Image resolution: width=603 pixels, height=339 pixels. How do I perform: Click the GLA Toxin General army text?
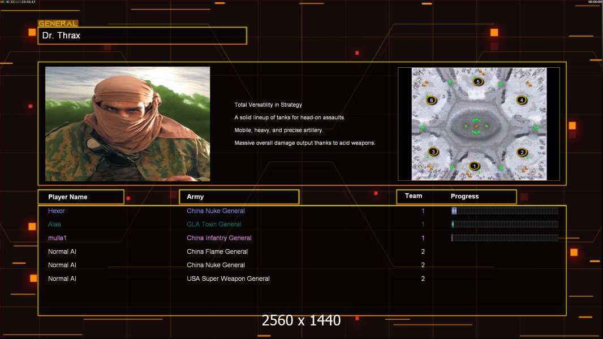pyautogui.click(x=214, y=224)
